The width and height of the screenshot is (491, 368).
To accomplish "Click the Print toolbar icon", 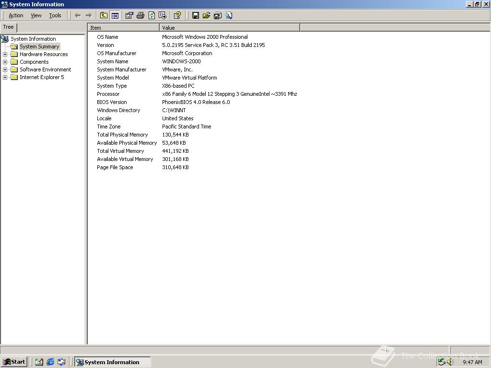I will point(140,15).
